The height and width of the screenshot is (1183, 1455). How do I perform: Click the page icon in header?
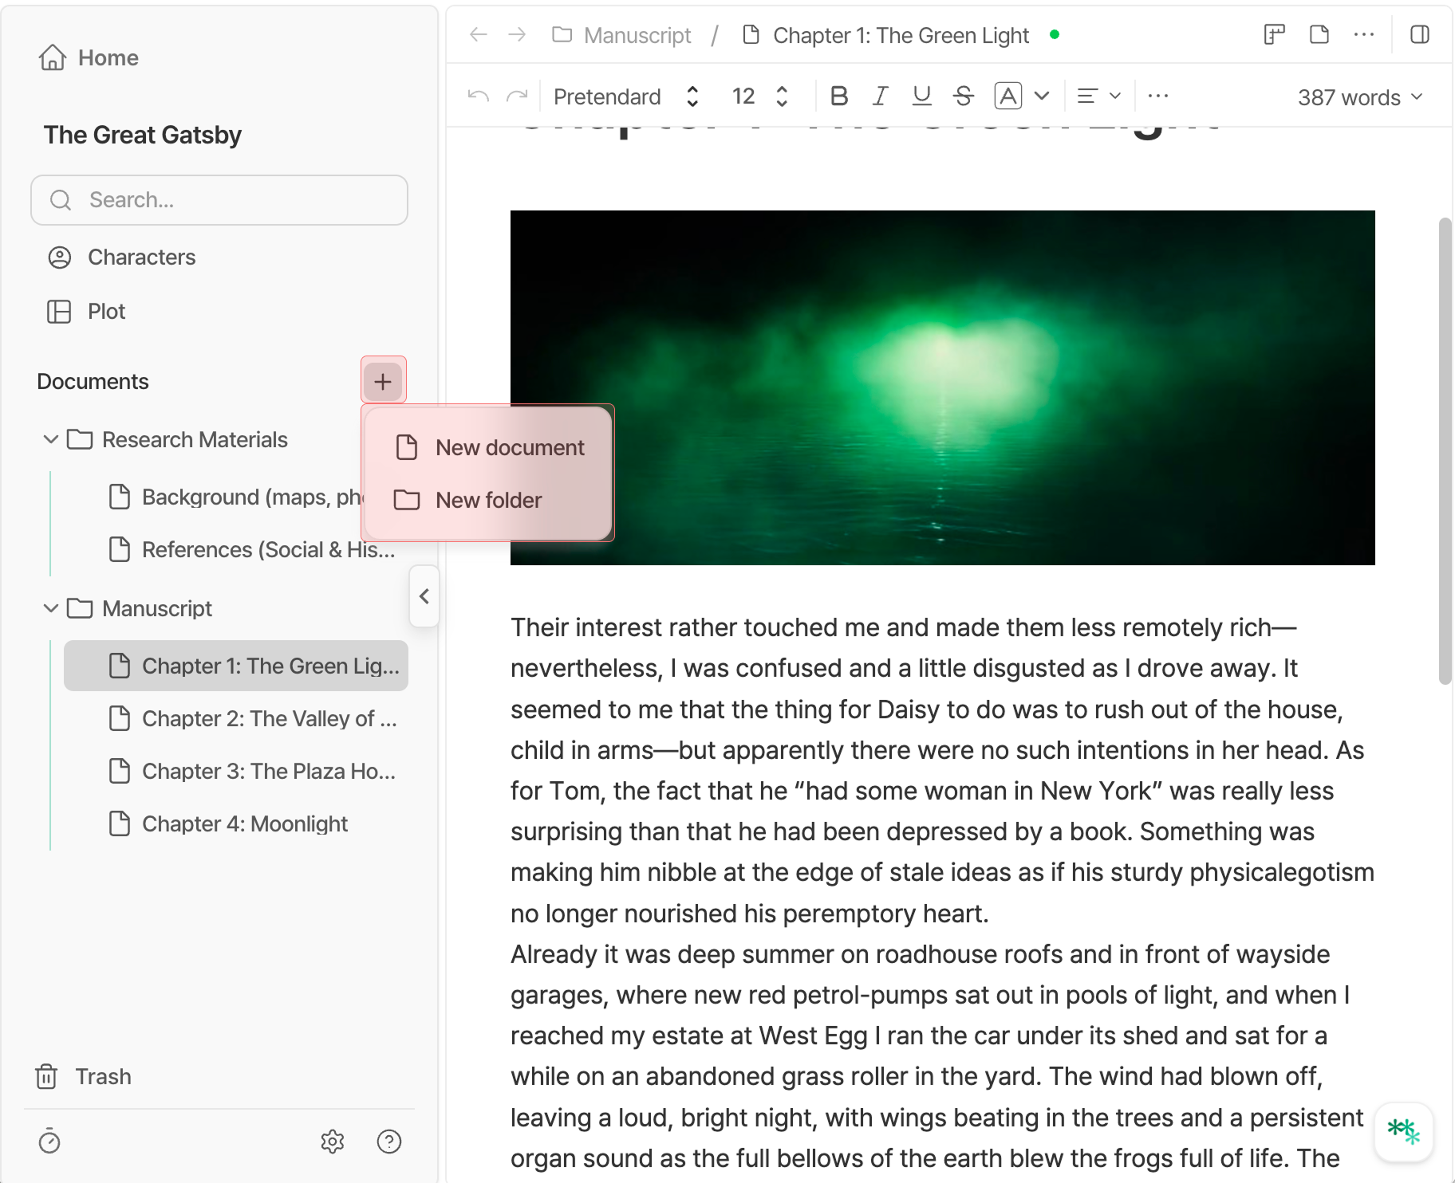(x=1319, y=34)
